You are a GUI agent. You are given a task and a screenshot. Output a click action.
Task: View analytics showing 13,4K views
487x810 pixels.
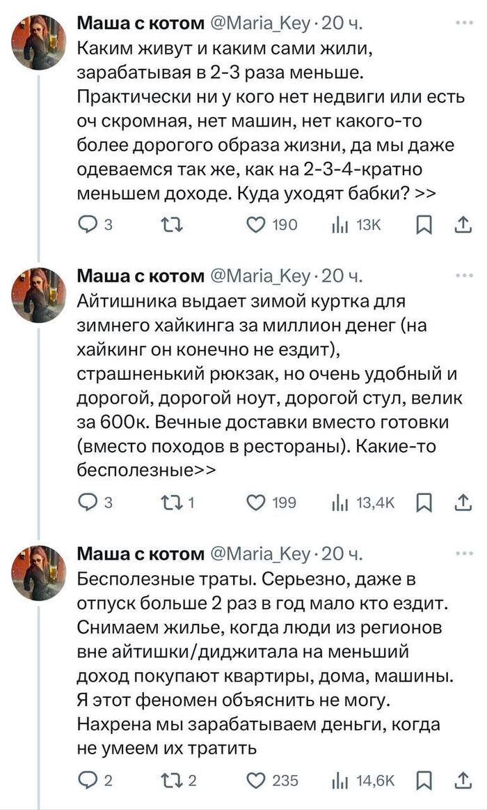pos(362,503)
